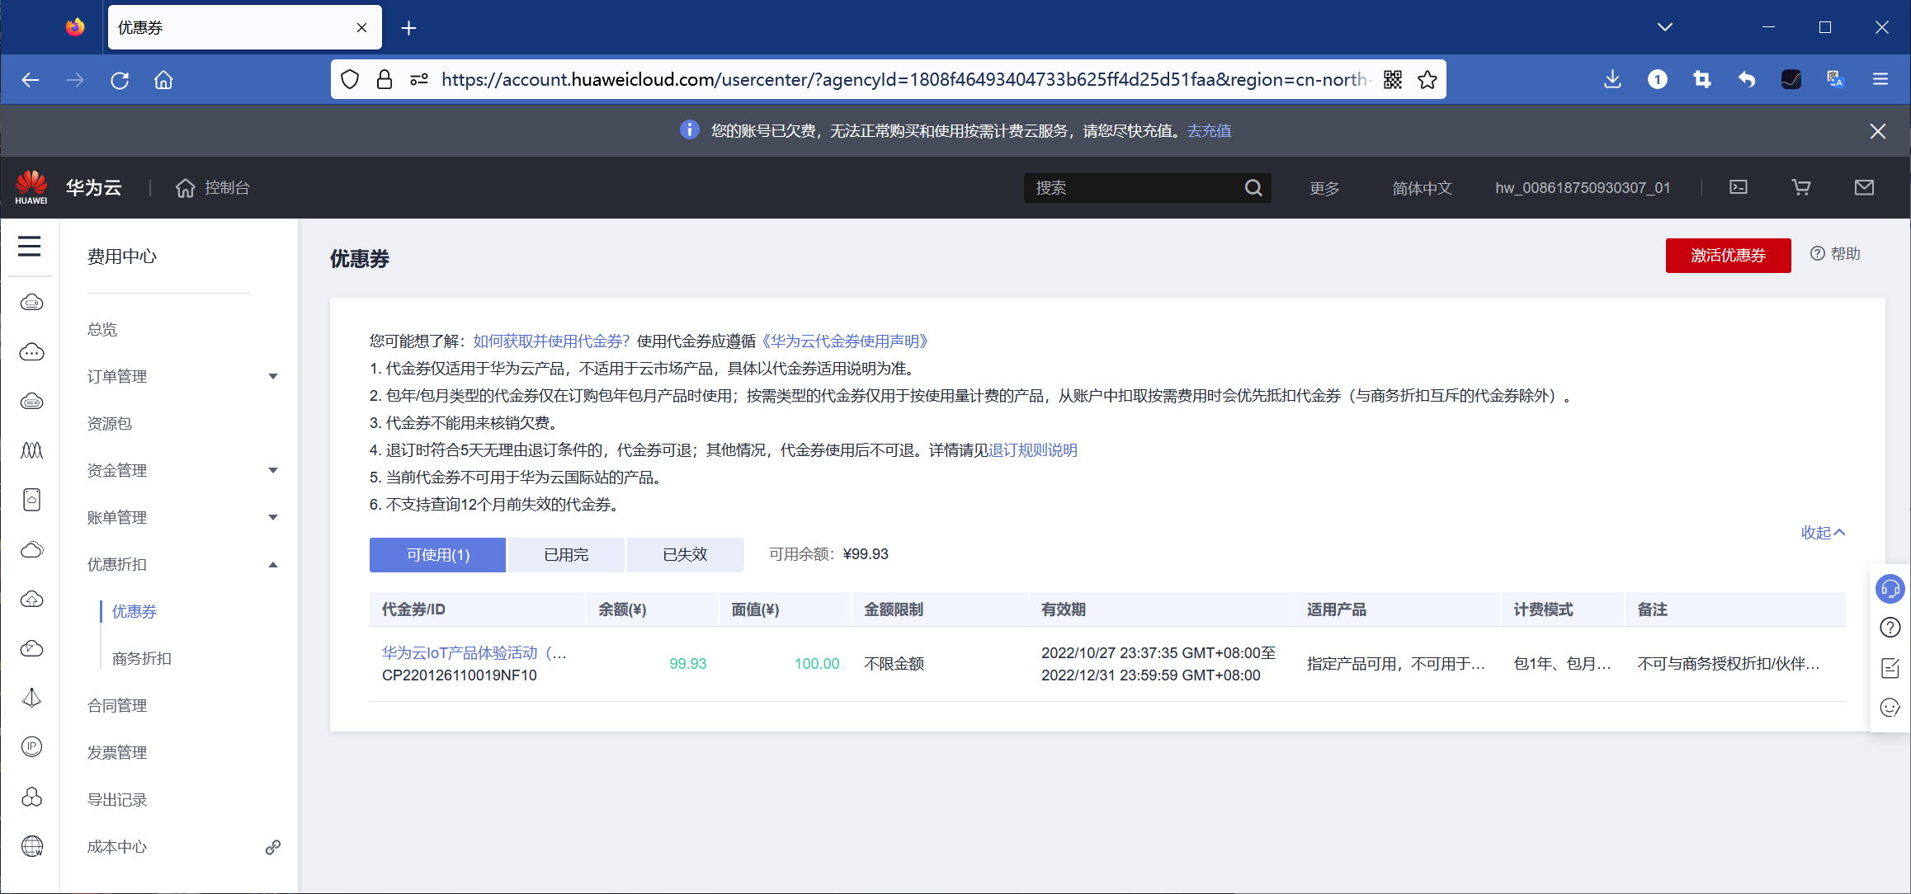
Task: Open the CLI console icon in the top bar
Action: coord(1739,187)
